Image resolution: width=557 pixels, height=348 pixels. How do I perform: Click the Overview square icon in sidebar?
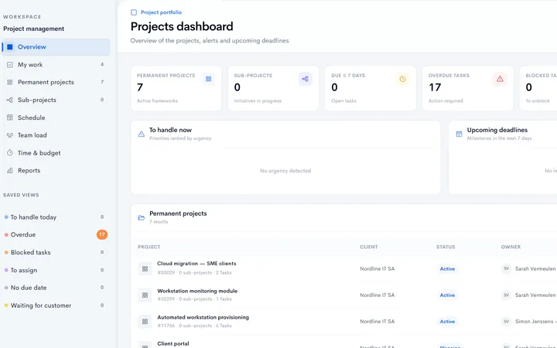(10, 47)
